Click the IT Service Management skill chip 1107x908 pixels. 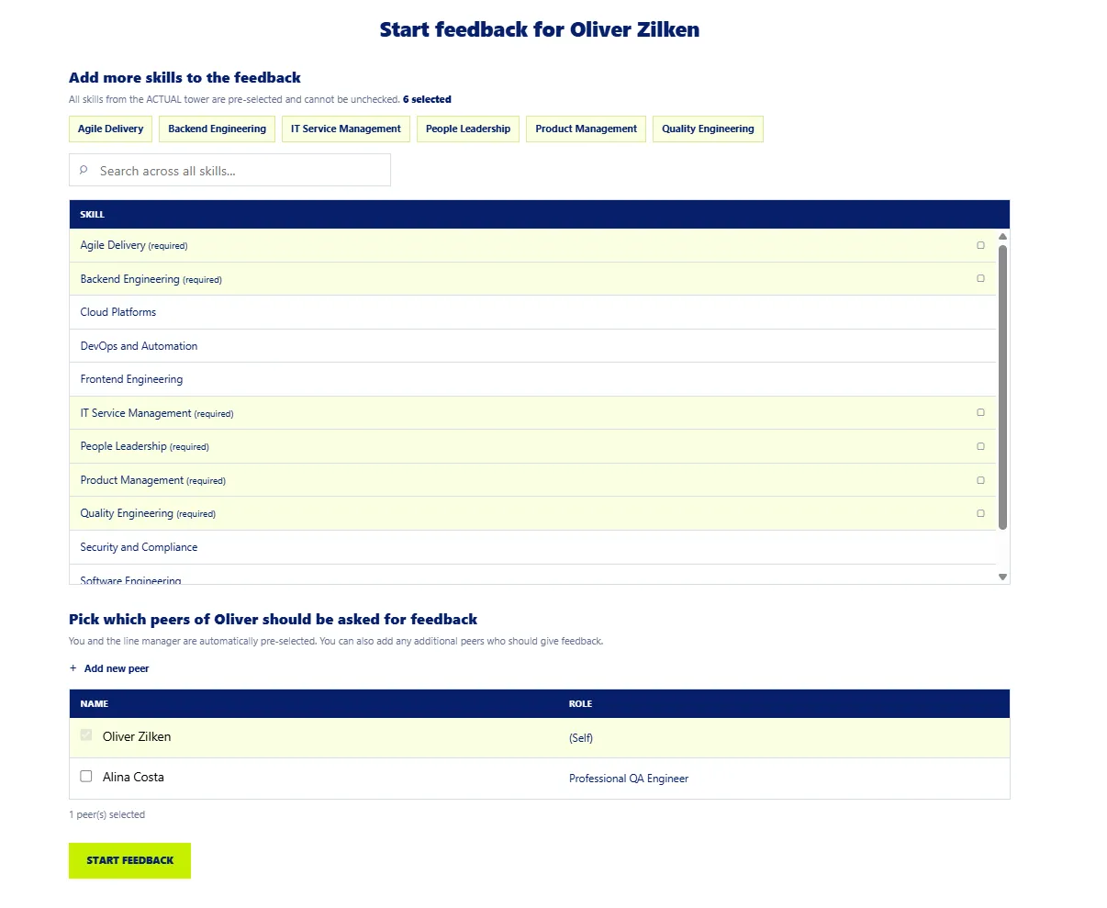point(346,129)
